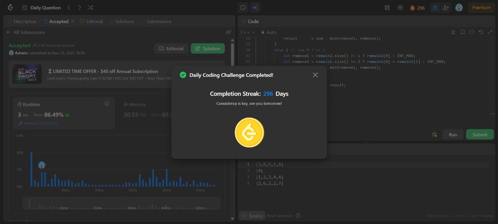Open the Black Friday sale banner
Viewport: 498px width, 224px height.
117,75
